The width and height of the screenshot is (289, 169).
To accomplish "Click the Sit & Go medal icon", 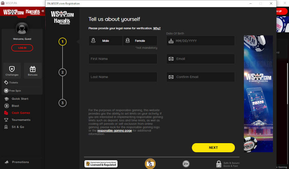I will pyautogui.click(x=6, y=127).
